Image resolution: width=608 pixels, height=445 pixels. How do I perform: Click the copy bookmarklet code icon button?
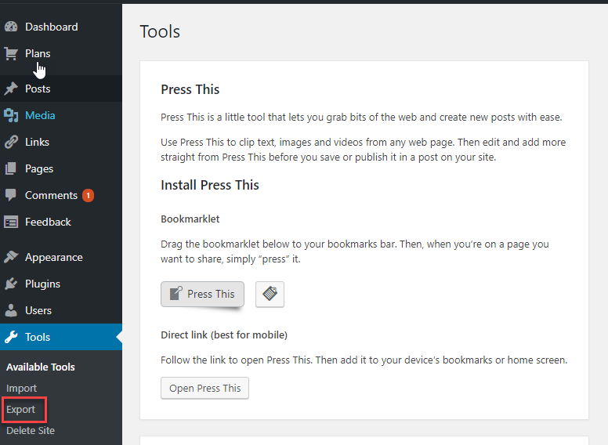pyautogui.click(x=270, y=295)
